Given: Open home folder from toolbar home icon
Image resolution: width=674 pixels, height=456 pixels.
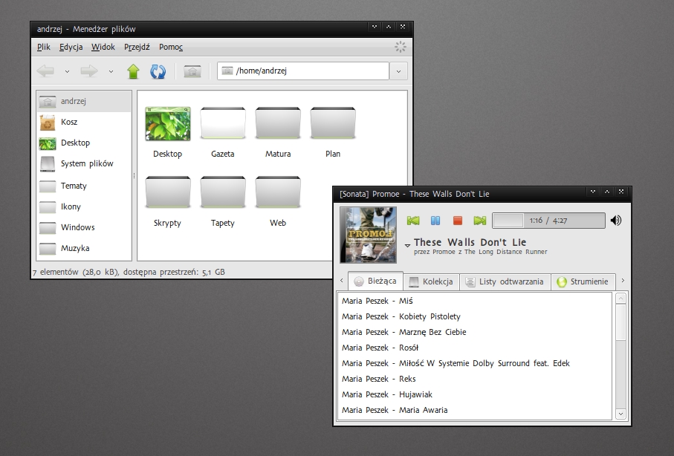Looking at the screenshot, I should coord(192,71).
